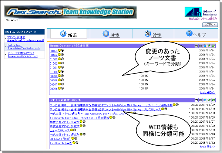Click the yellow smiley next to 01001
Image resolution: width=222 pixels, height=153 pixels.
[x=59, y=67]
